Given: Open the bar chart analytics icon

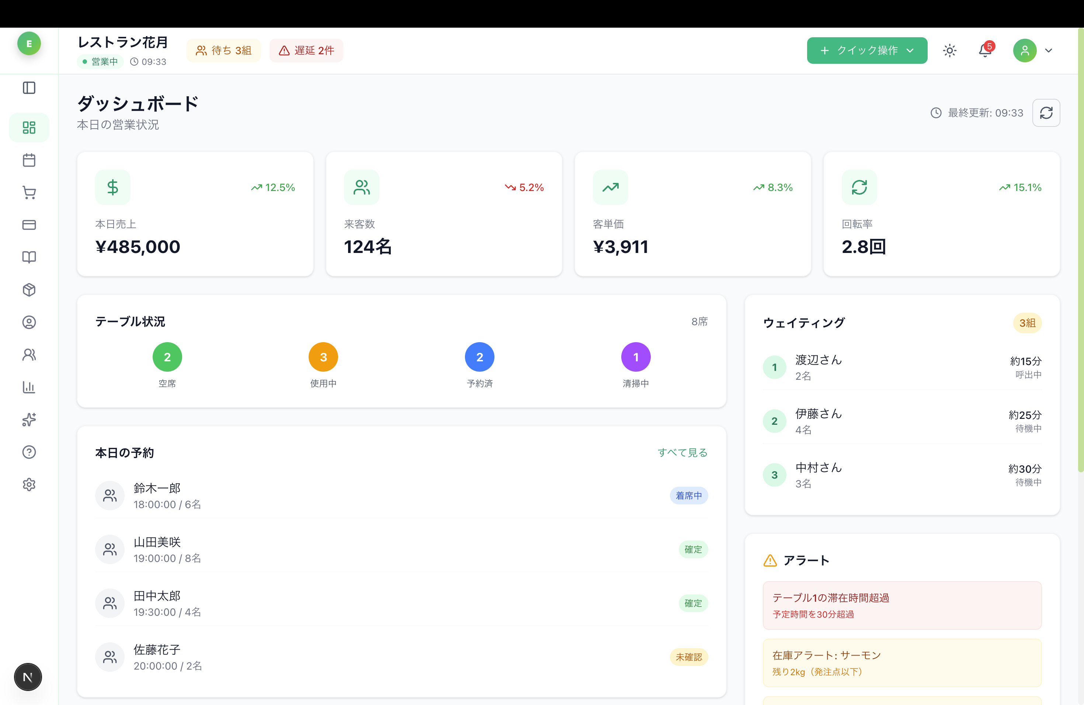Looking at the screenshot, I should [29, 387].
